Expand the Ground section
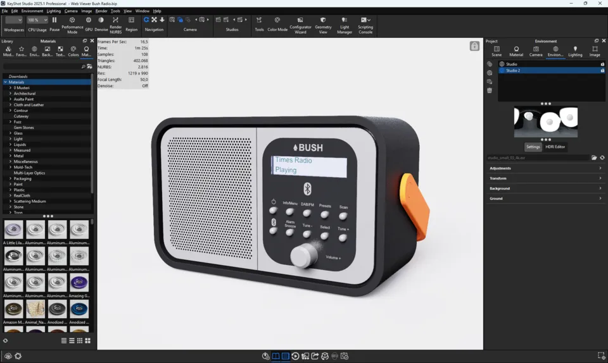 pyautogui.click(x=545, y=199)
